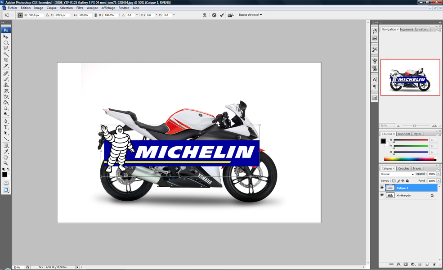The image size is (443, 270).
Task: Select the History Brush tool
Action: click(6, 91)
